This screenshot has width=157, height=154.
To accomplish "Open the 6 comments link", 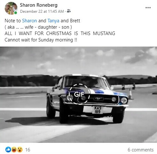I will pyautogui.click(x=140, y=150).
